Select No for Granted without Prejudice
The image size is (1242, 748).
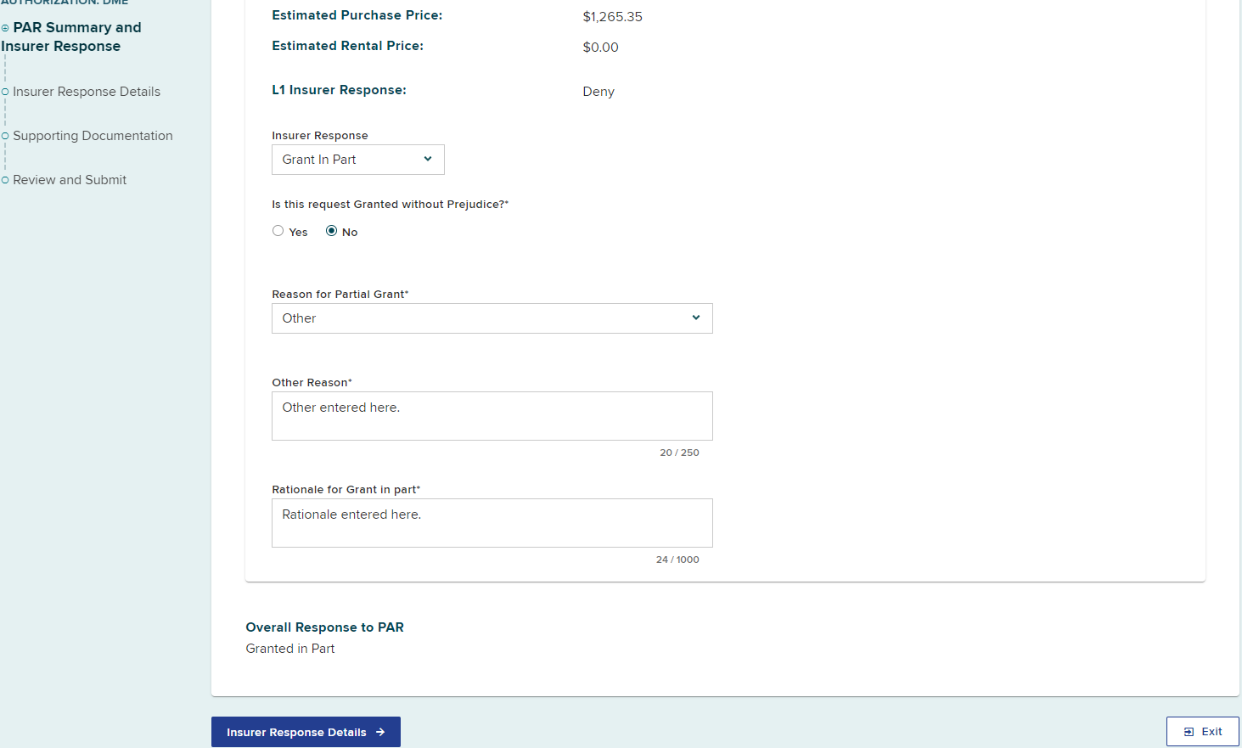click(x=331, y=231)
